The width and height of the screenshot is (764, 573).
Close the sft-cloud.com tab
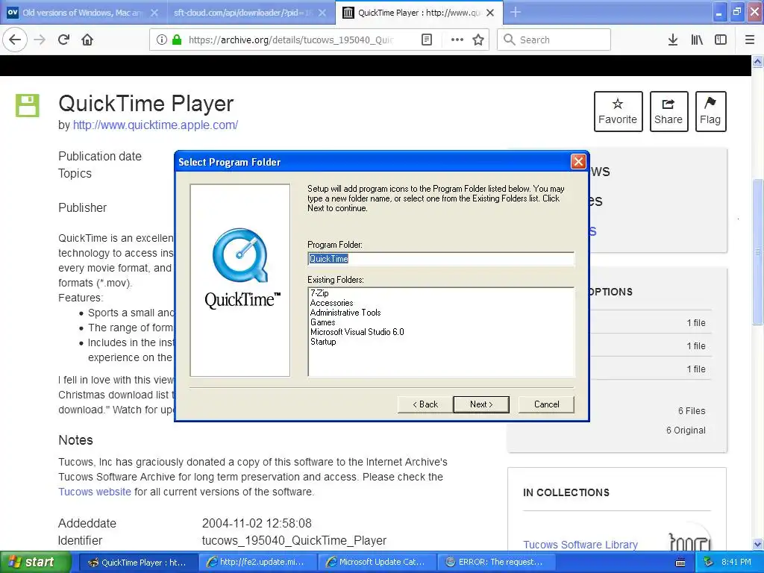322,13
